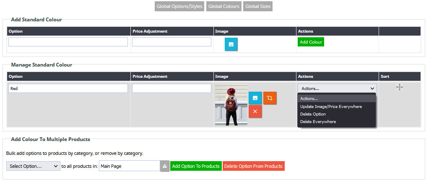
Task: Choose 'Actions...' entry in open dropdown list
Action: pos(337,99)
